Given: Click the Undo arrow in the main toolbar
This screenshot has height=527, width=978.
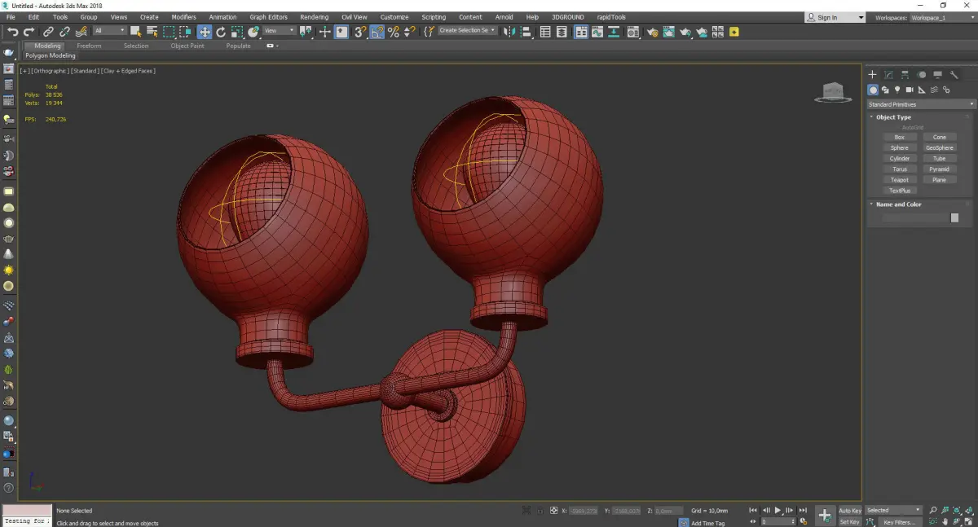Looking at the screenshot, I should [13, 32].
